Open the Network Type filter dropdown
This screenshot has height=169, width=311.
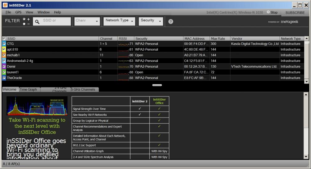pos(119,21)
